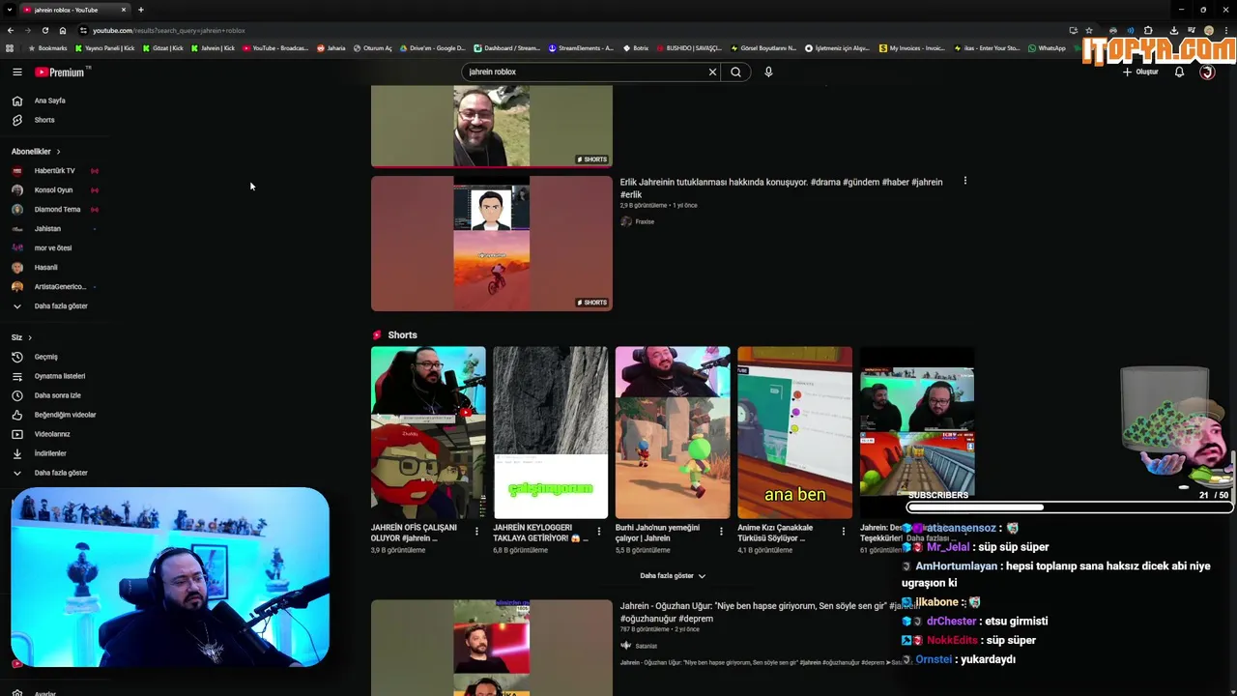The height and width of the screenshot is (696, 1237).
Task: Open the JAHREIN KEYLOGGERI short thumbnail
Action: tap(551, 433)
